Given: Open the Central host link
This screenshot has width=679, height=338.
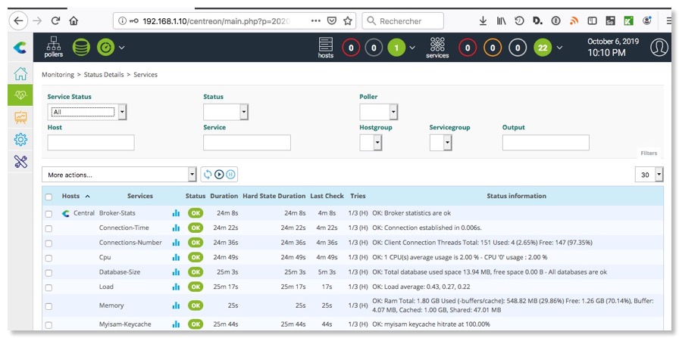Looking at the screenshot, I should (x=83, y=213).
